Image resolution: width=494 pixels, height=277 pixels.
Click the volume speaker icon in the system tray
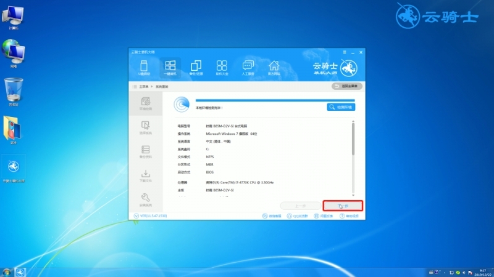click(x=464, y=273)
